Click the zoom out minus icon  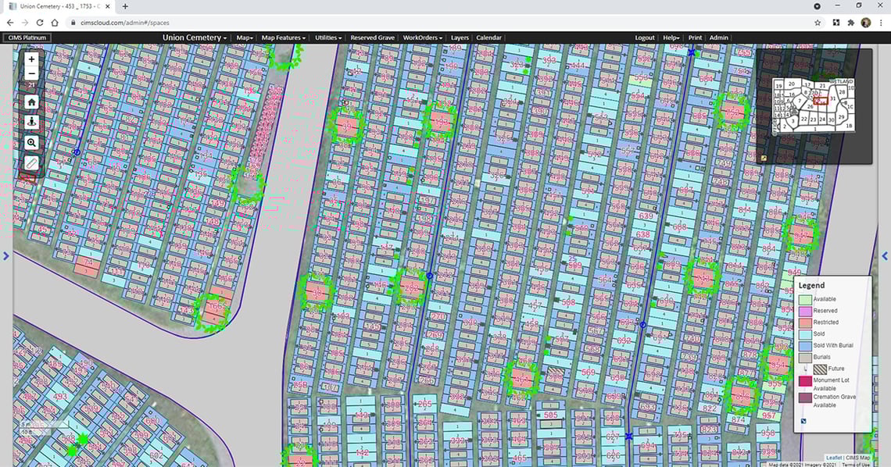click(x=30, y=73)
